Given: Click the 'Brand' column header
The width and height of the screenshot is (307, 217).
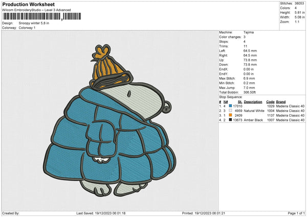Looking at the screenshot, I should pyautogui.click(x=281, y=102).
